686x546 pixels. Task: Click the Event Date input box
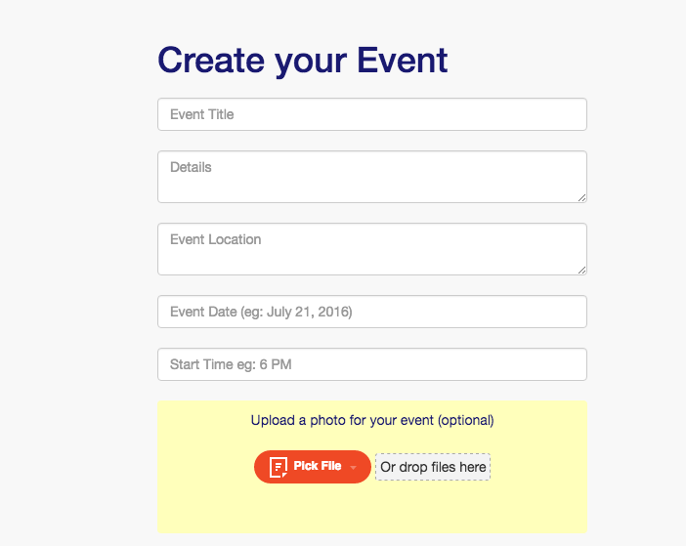pos(371,312)
